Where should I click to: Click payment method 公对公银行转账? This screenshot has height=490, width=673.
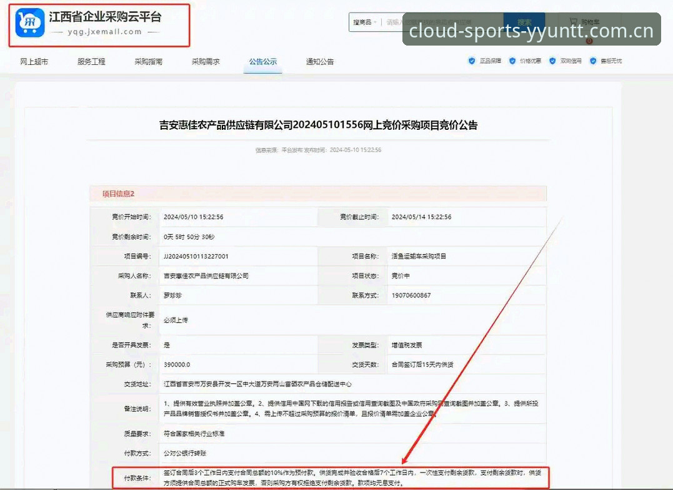pos(185,453)
